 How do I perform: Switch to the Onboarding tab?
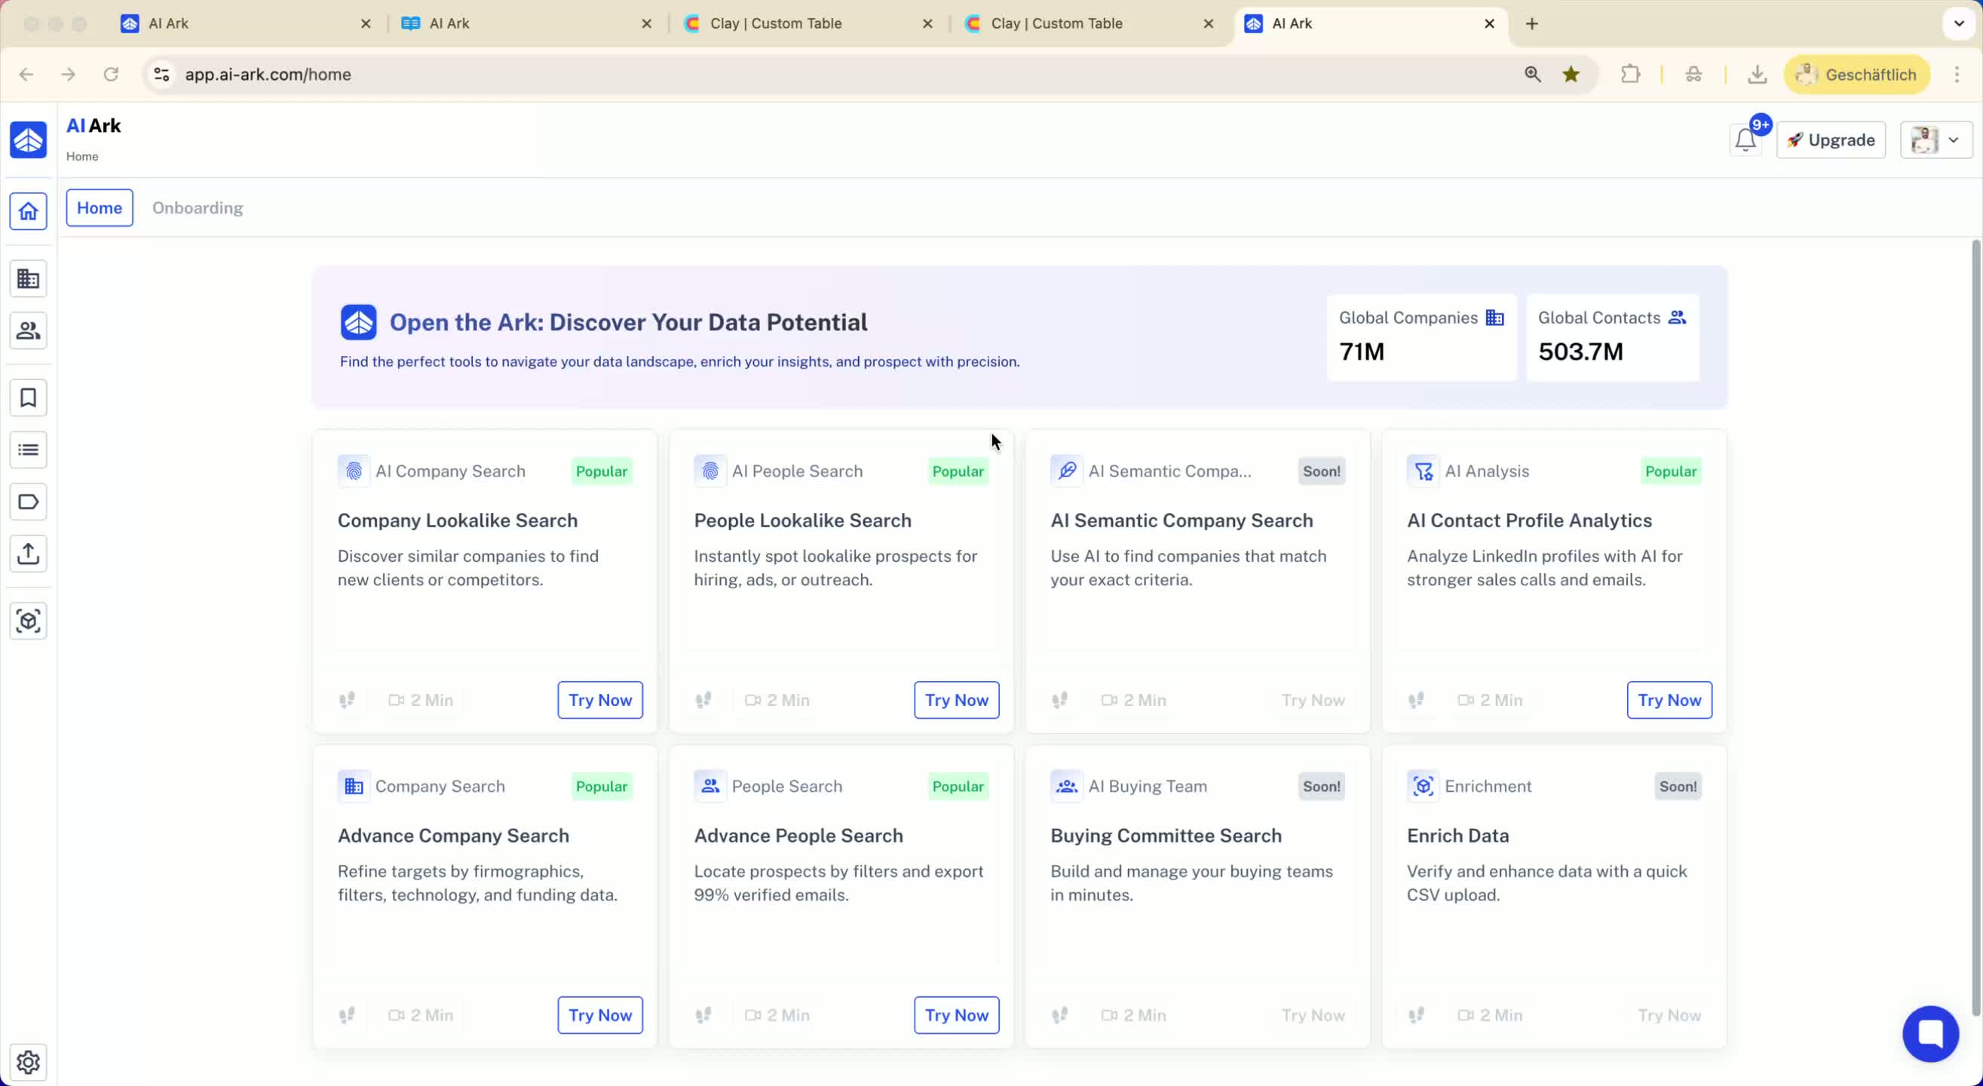click(197, 208)
